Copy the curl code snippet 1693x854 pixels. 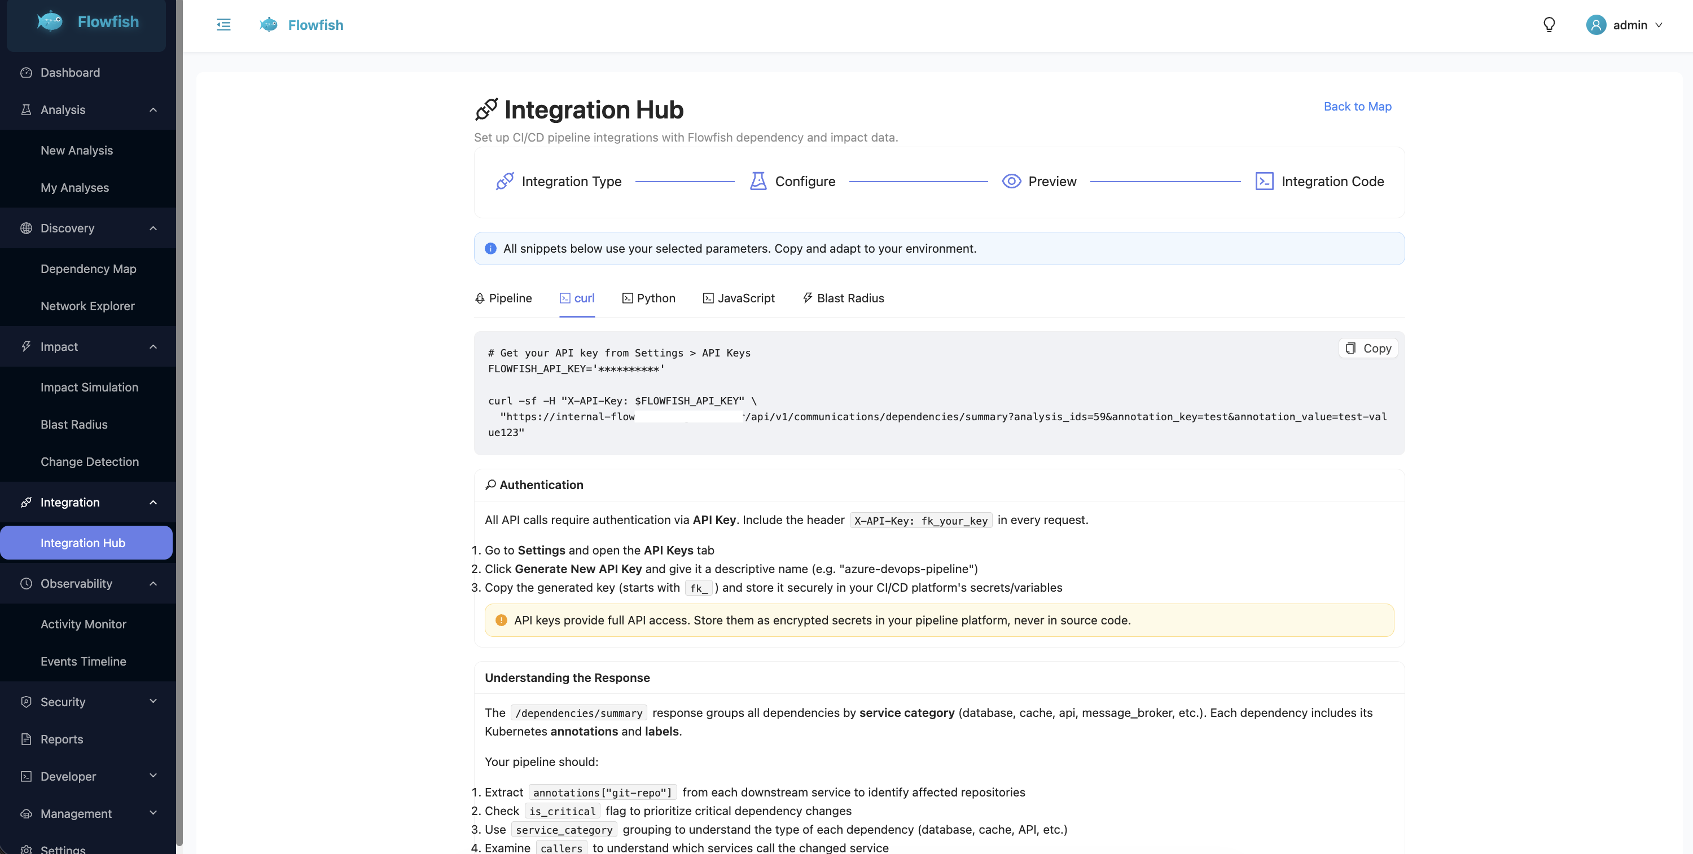(1369, 348)
